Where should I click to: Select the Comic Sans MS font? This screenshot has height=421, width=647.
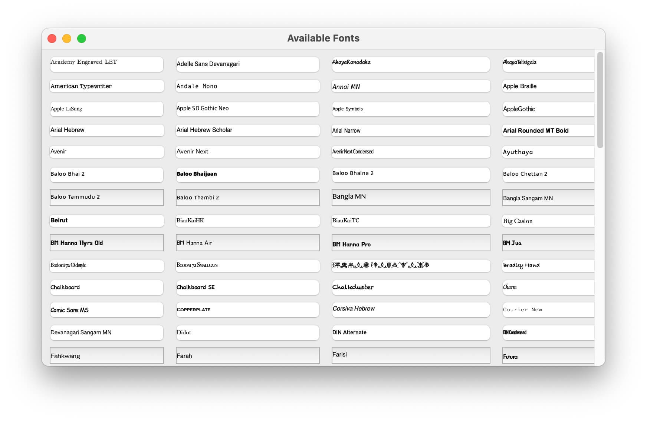point(106,310)
